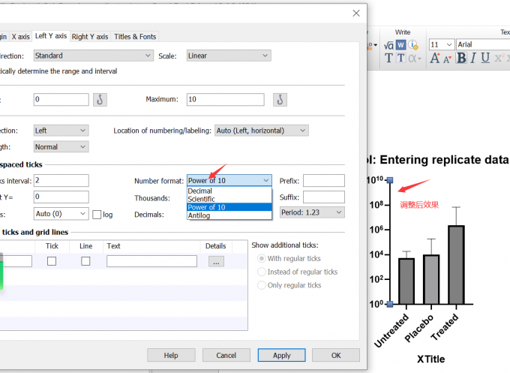
Task: Expand the Location of numbering/labeling dropdown
Action: tap(261, 131)
